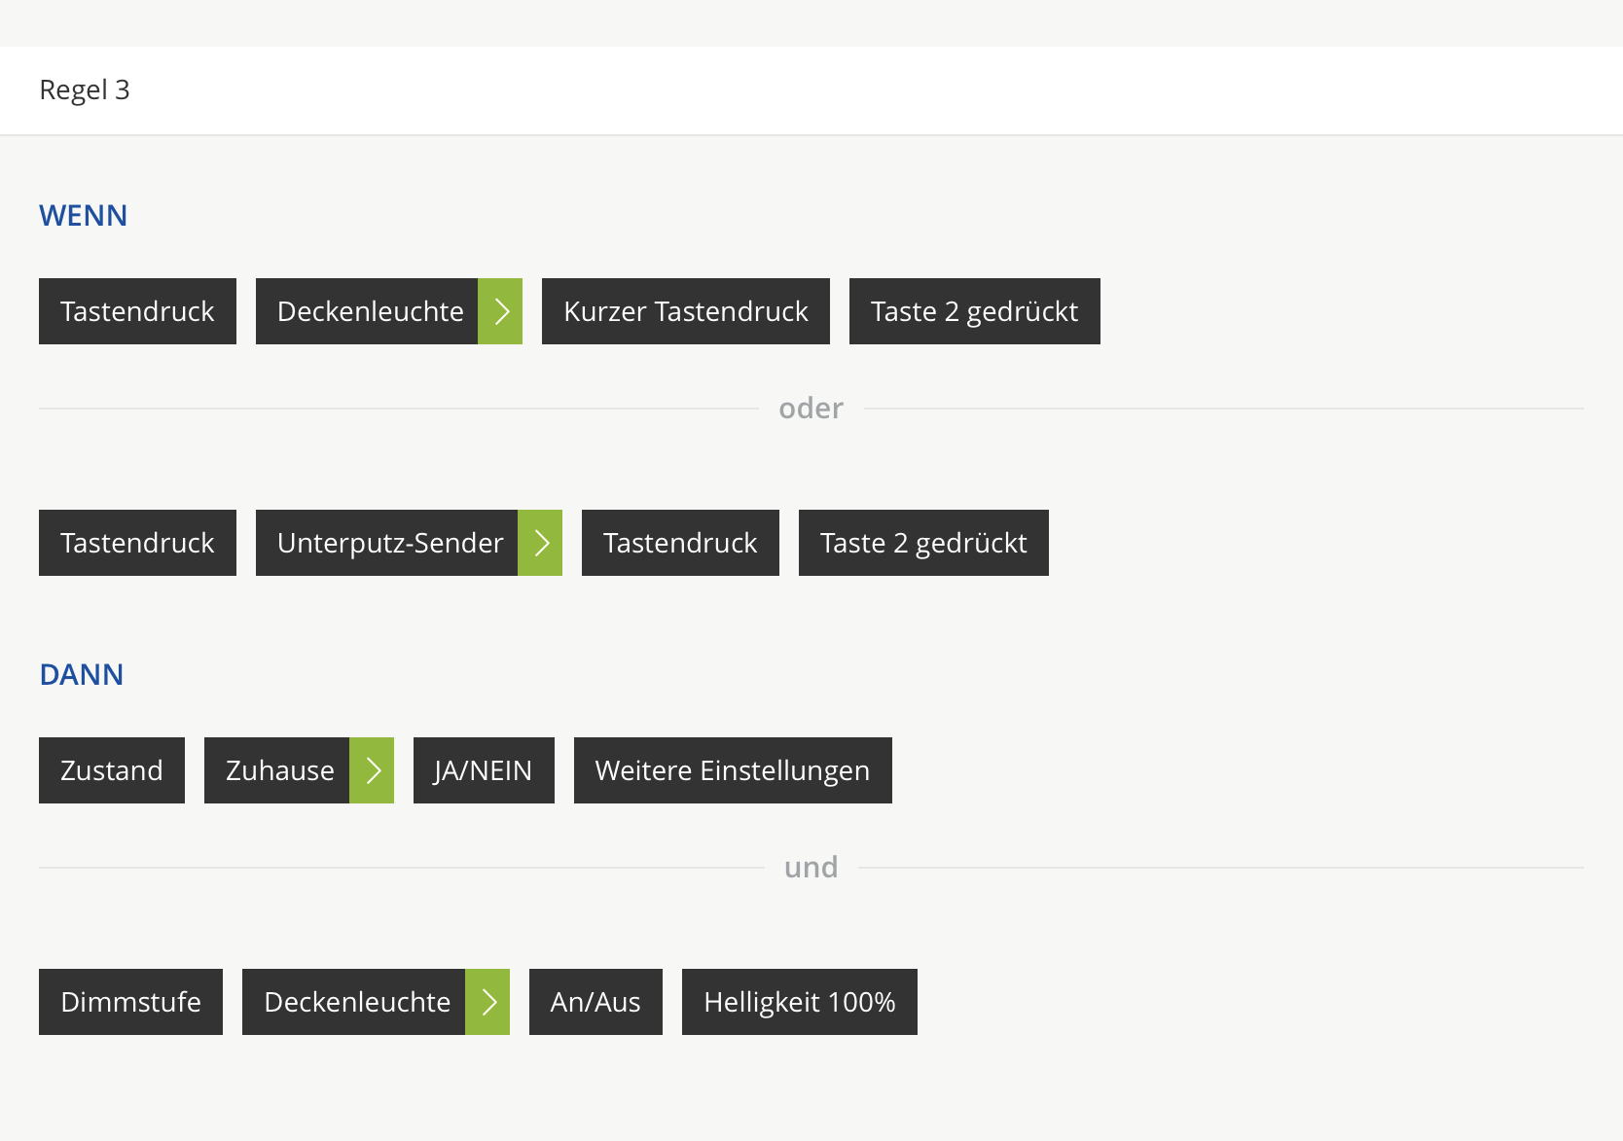Click the Tastendruck block right of Unterputz-Sender

[680, 543]
